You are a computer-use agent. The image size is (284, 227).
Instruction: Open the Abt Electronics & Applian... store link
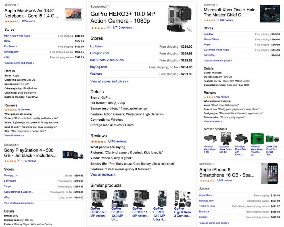19,192
